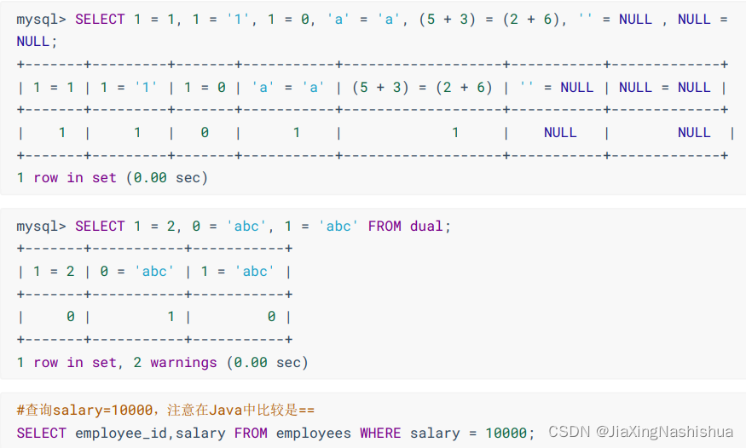Select the "'a' = 'a'" column header
Image resolution: width=746 pixels, height=448 pixels.
point(288,88)
